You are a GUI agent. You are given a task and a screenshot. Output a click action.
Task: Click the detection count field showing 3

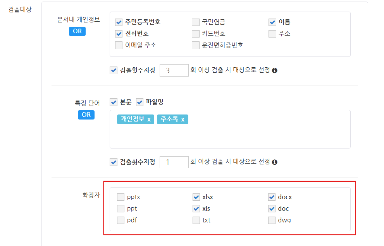coord(174,70)
